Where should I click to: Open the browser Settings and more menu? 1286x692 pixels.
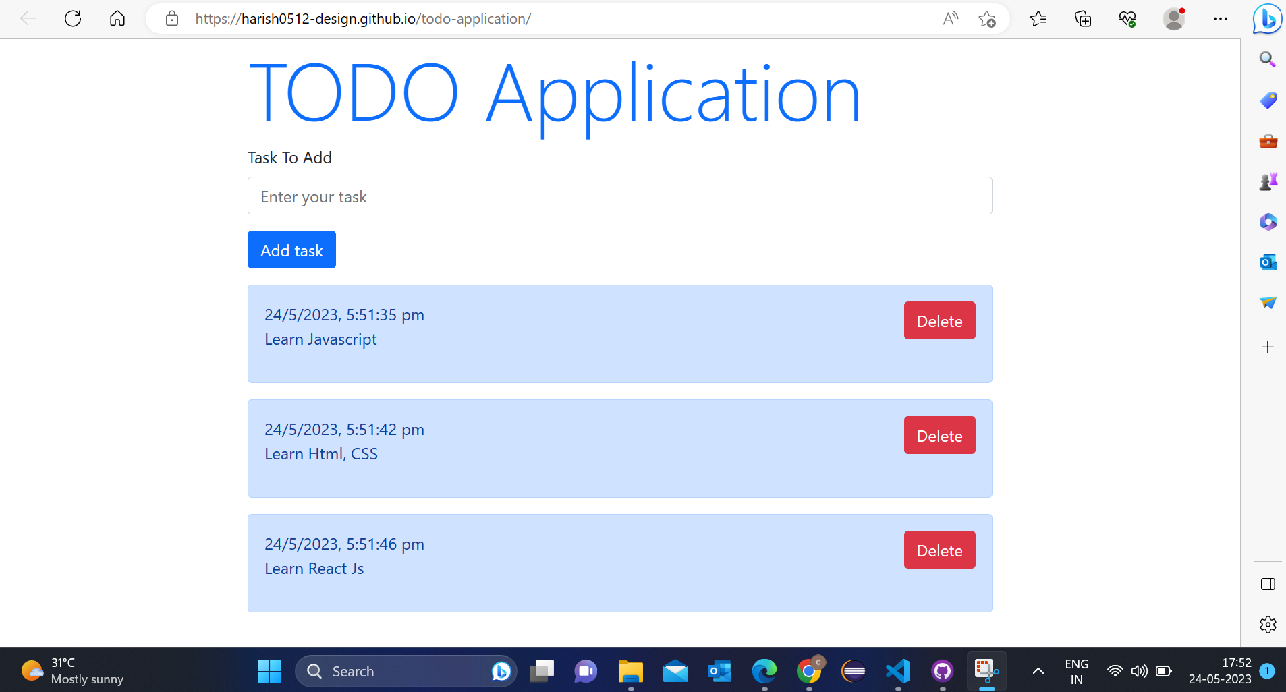pyautogui.click(x=1220, y=19)
